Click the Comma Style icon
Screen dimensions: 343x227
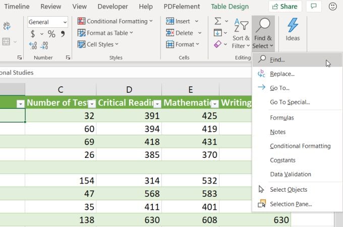coord(63,34)
